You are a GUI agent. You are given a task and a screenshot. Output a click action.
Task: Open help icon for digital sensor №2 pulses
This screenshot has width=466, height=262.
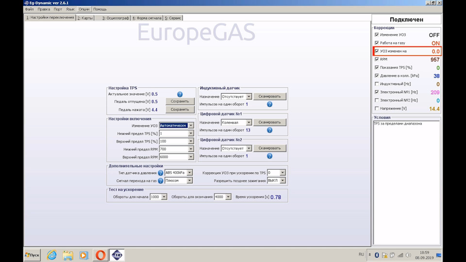coord(269,156)
